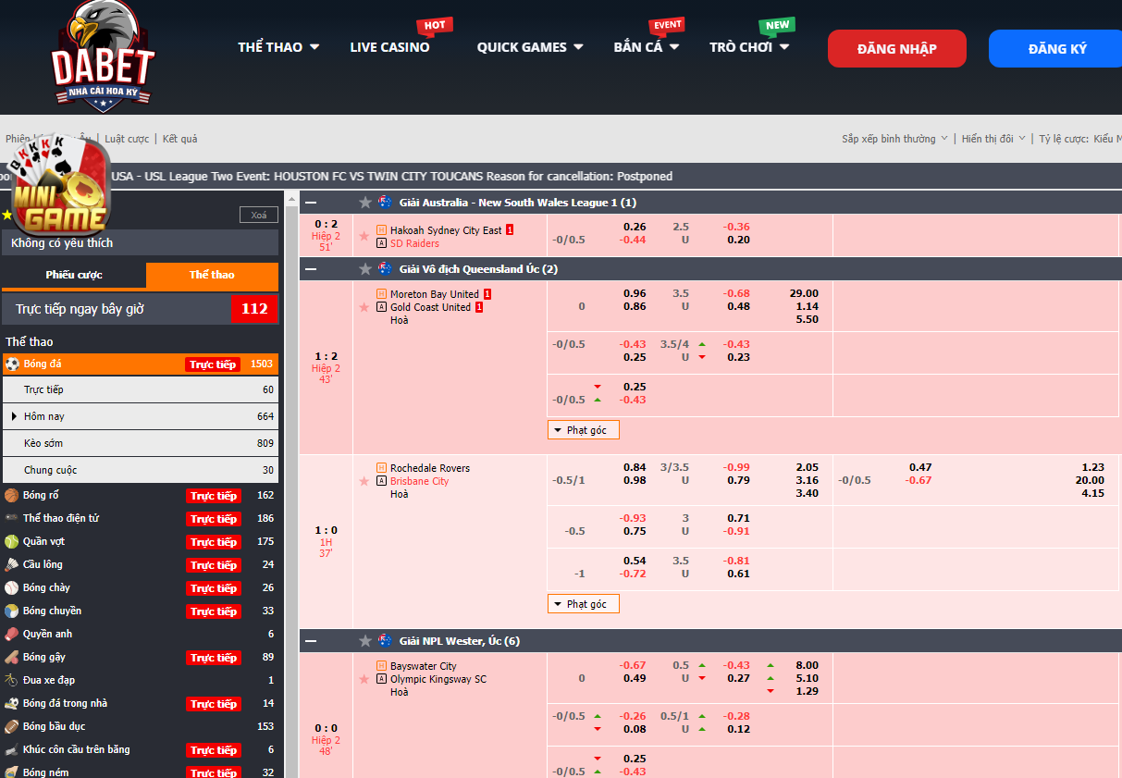This screenshot has height=778, width=1122.
Task: Open the Mini Game cards icon
Action: tap(57, 185)
